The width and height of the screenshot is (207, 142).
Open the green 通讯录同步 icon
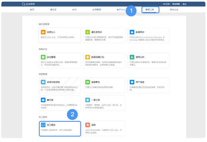(x=88, y=32)
